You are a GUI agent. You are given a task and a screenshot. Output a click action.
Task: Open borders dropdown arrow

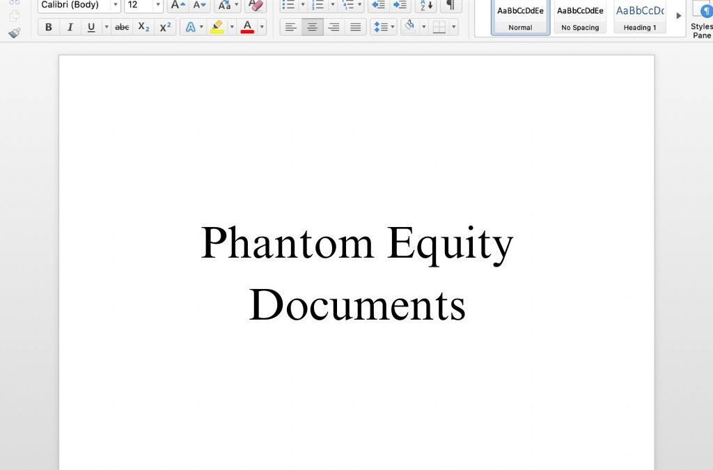pos(454,27)
